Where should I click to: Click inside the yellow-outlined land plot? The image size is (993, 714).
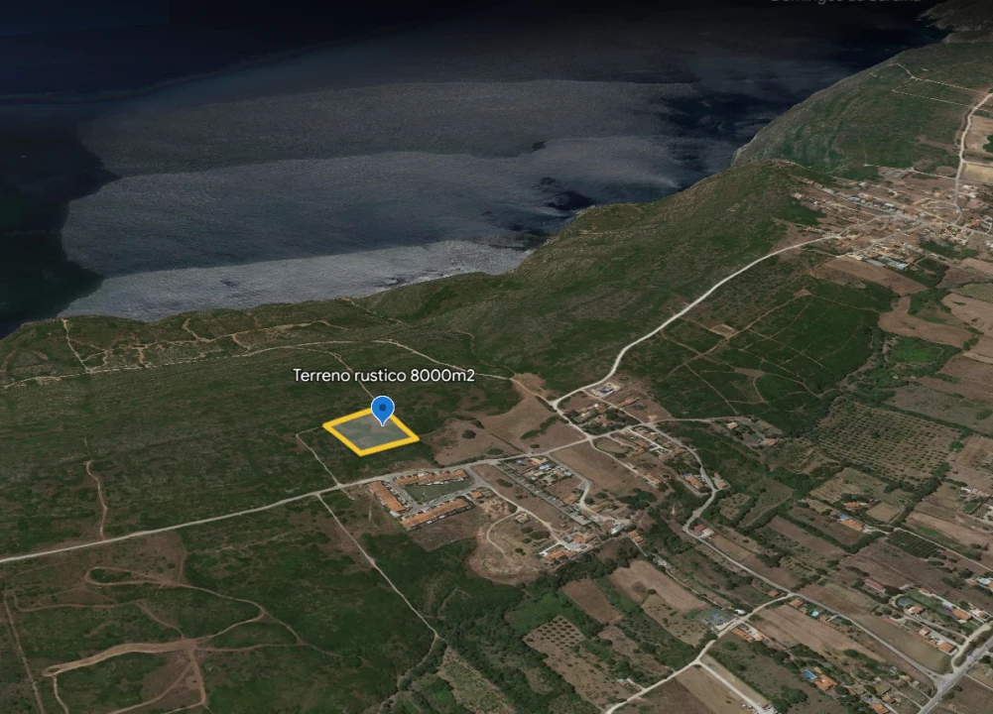[x=369, y=433]
